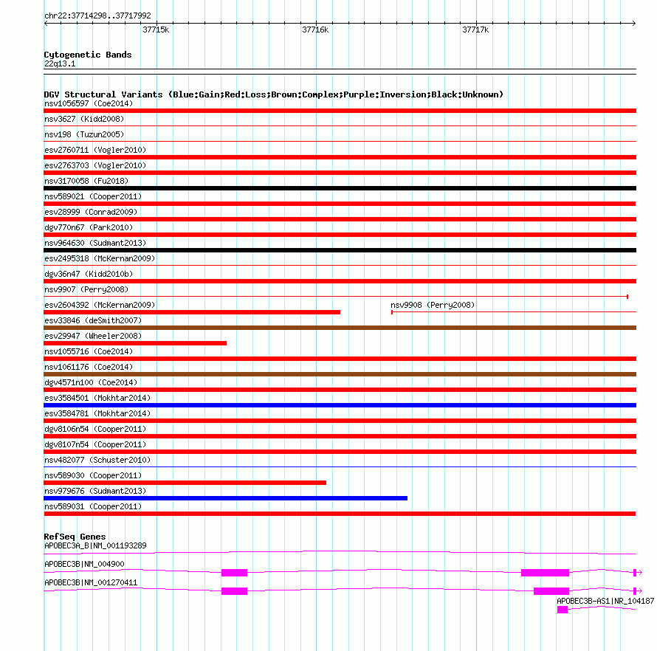Click the nsv964630 (Sudmant2013) label
657x651 pixels.
95,243
